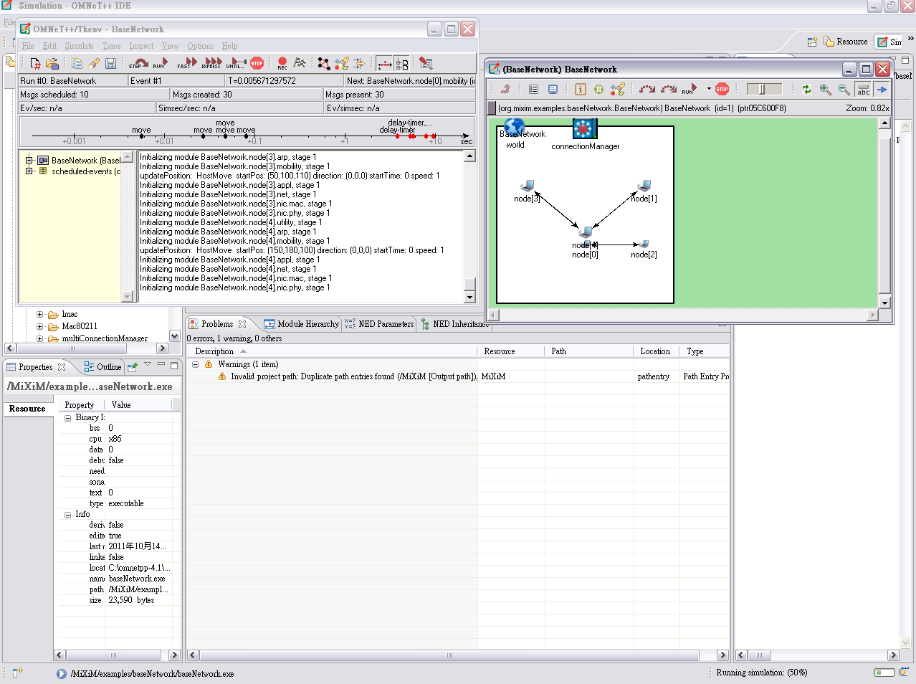Image resolution: width=916 pixels, height=684 pixels.
Task: Click the zoom in magnifier in BaseNetwork
Action: pyautogui.click(x=826, y=89)
